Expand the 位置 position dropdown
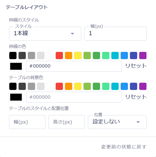The height and width of the screenshot is (157, 156). pos(117,122)
